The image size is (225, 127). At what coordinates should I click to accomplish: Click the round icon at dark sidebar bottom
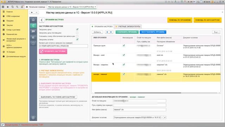coord(33,117)
